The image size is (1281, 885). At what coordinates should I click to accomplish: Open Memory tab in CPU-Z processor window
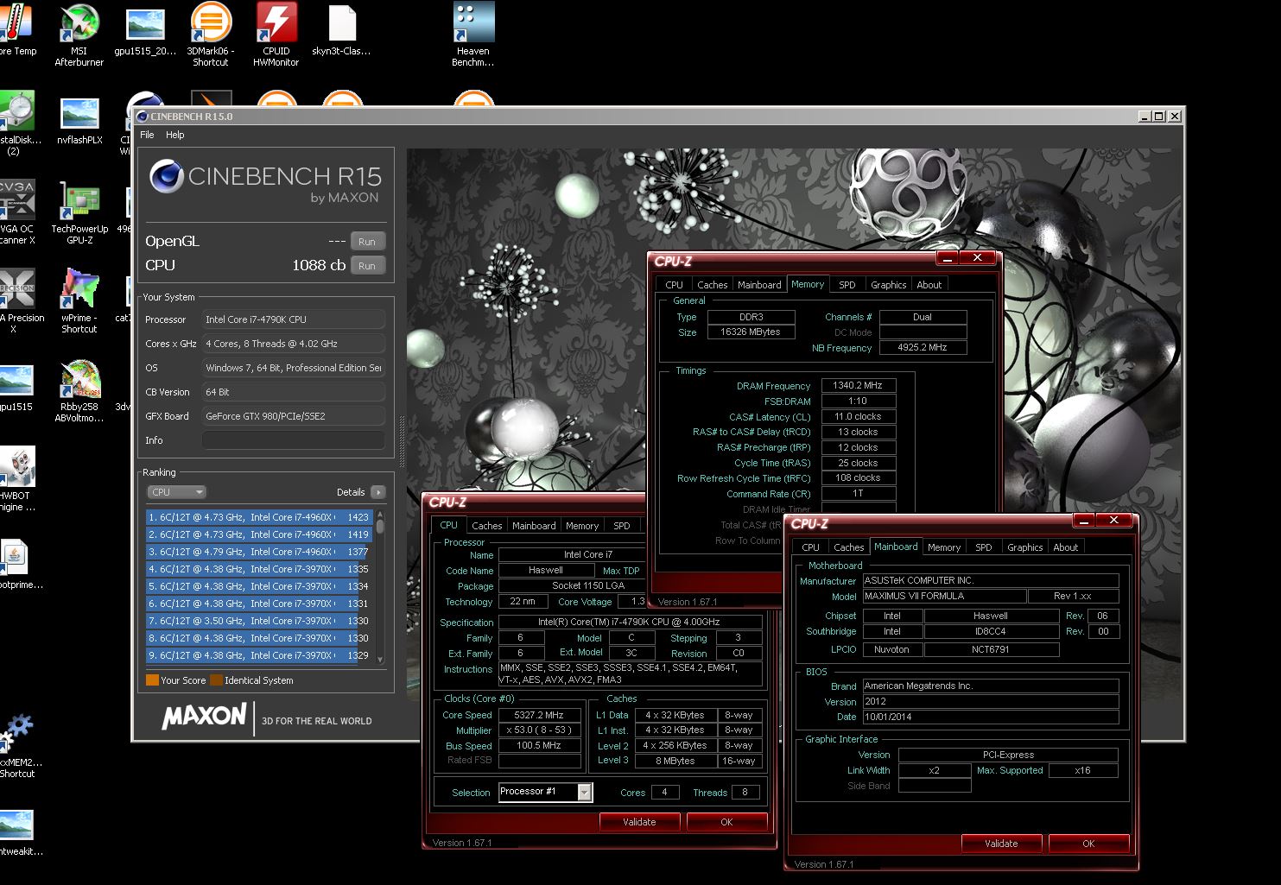[x=582, y=526]
